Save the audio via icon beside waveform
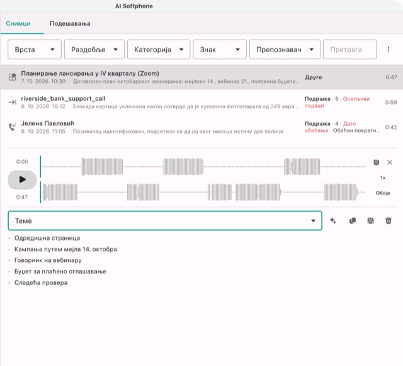This screenshot has width=403, height=366. pyautogui.click(x=377, y=163)
